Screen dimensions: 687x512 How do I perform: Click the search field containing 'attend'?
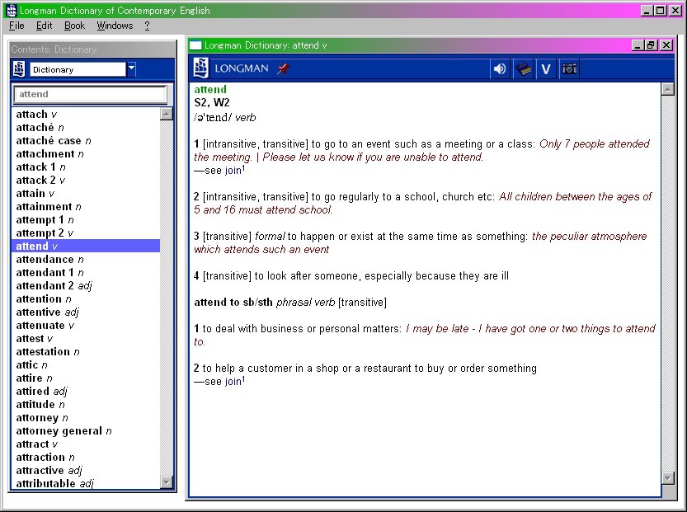[90, 94]
